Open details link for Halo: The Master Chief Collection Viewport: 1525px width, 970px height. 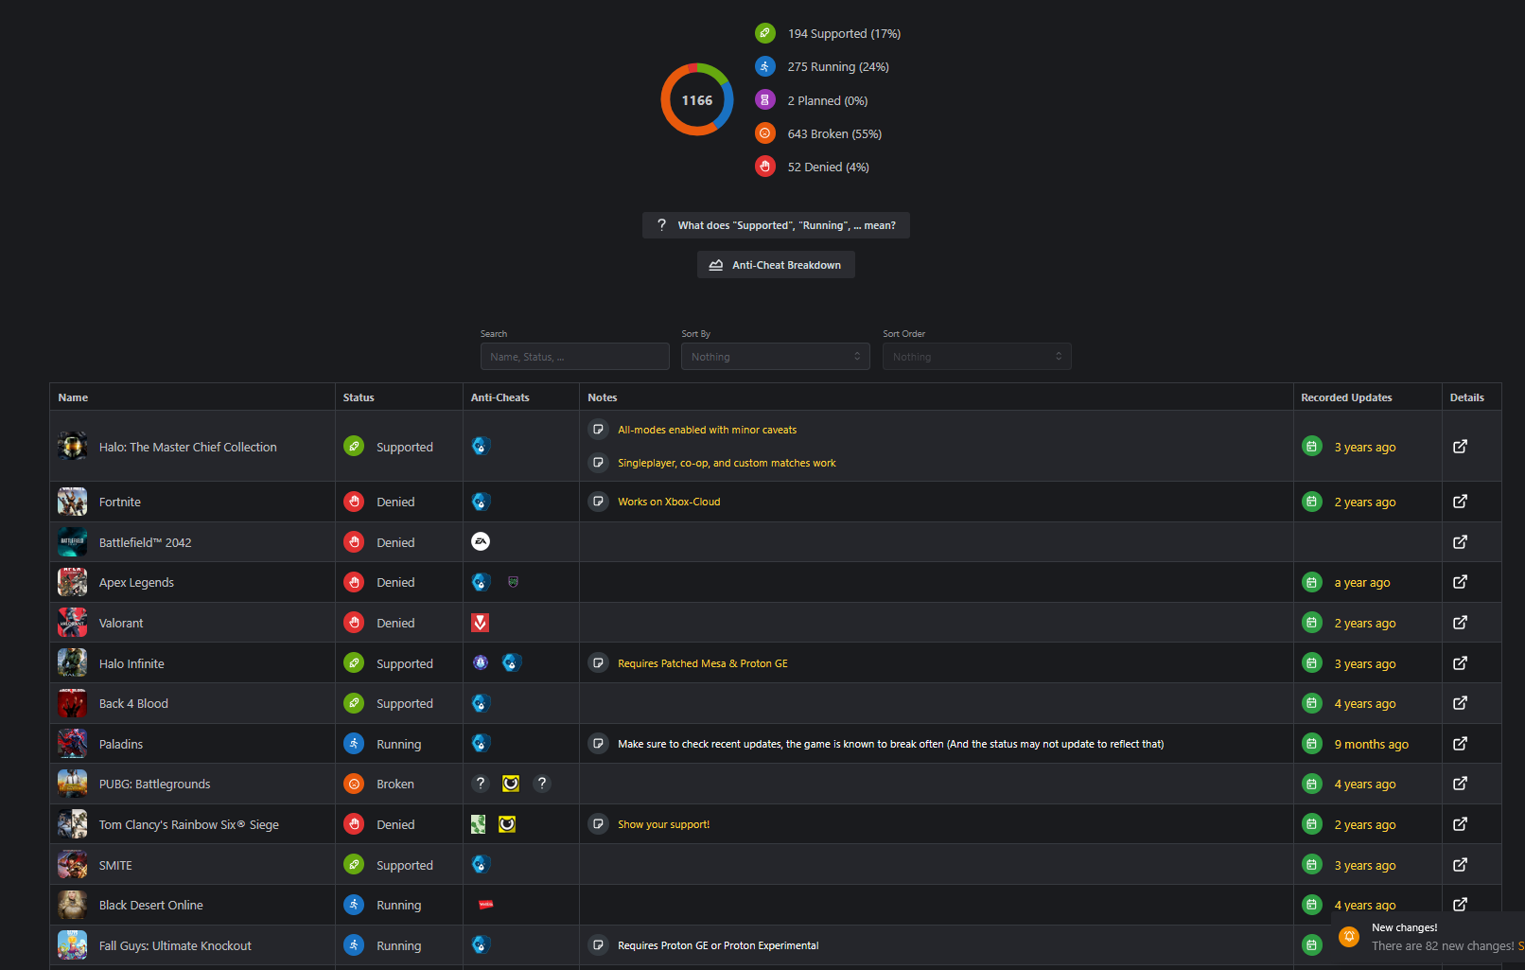pos(1460,447)
